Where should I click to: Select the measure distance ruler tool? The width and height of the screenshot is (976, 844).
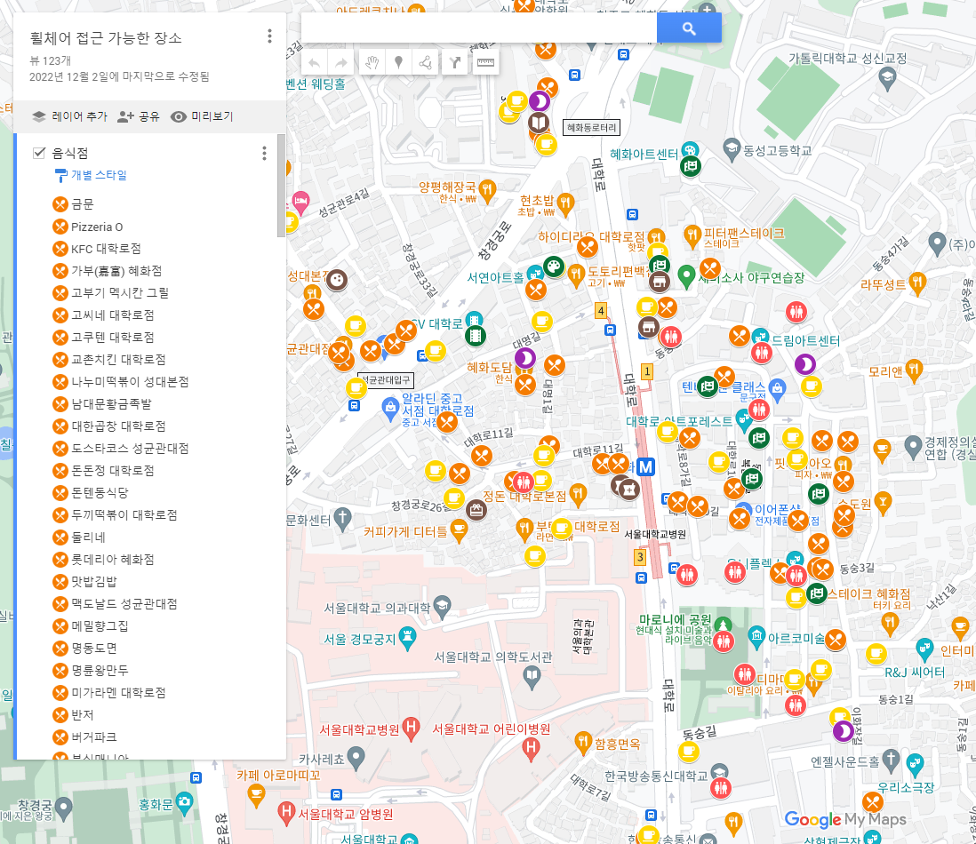485,62
